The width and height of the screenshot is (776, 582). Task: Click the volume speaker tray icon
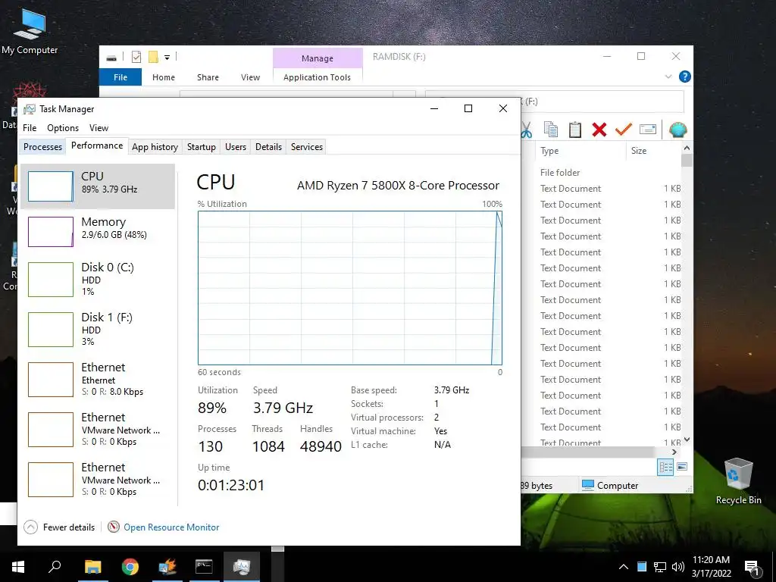pyautogui.click(x=678, y=567)
